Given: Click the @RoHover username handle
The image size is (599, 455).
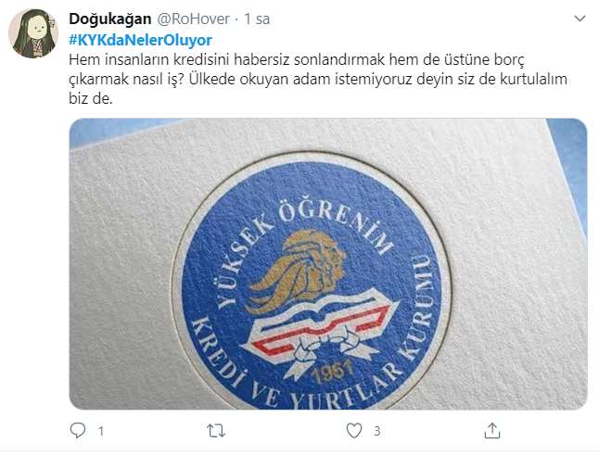Looking at the screenshot, I should (193, 19).
